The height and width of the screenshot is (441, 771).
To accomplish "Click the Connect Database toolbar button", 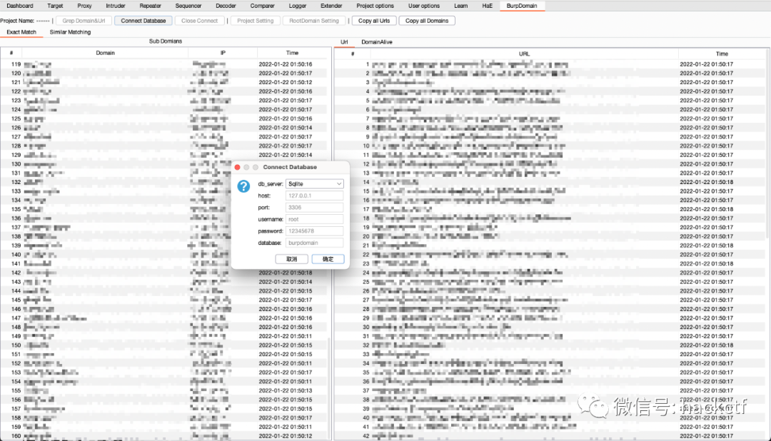I will (143, 21).
